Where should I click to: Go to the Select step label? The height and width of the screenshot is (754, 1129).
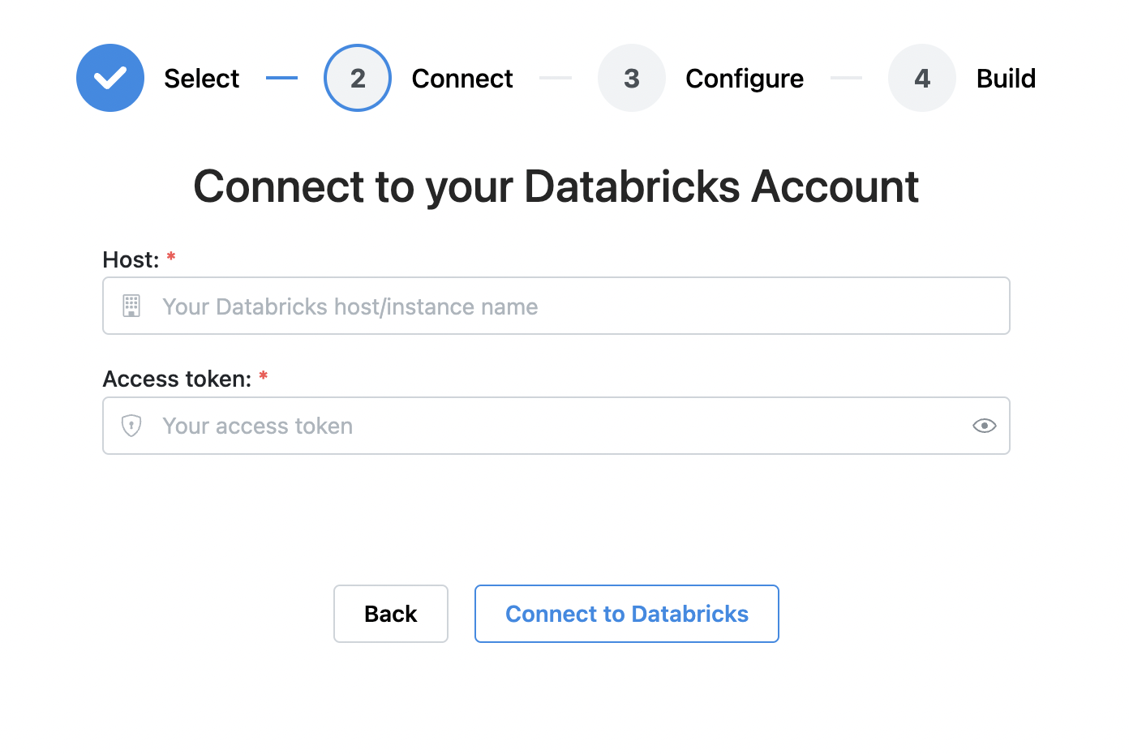point(201,79)
